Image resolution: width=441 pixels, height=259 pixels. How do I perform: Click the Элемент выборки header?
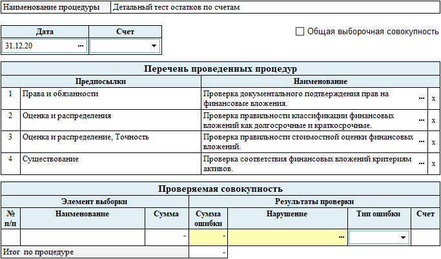pyautogui.click(x=94, y=202)
